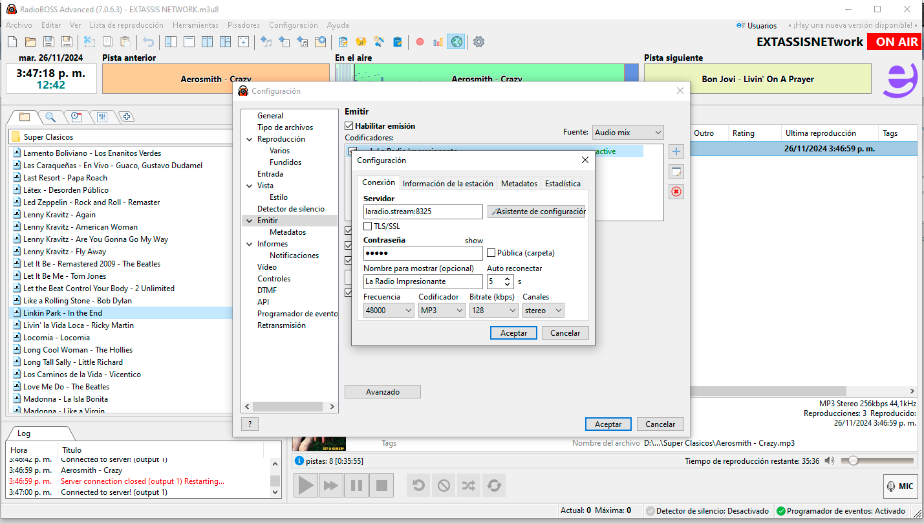Open the levels meter icon on the toolbar

(x=438, y=41)
